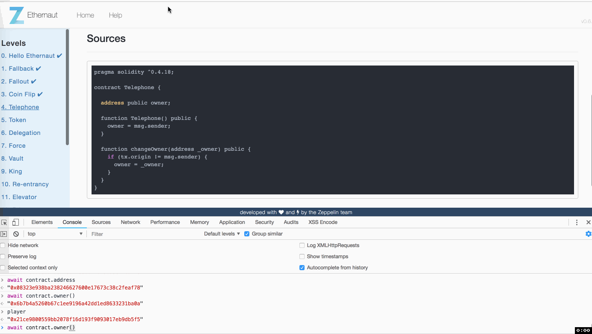This screenshot has width=592, height=334.
Task: Open the Performance tab
Action: tap(165, 222)
